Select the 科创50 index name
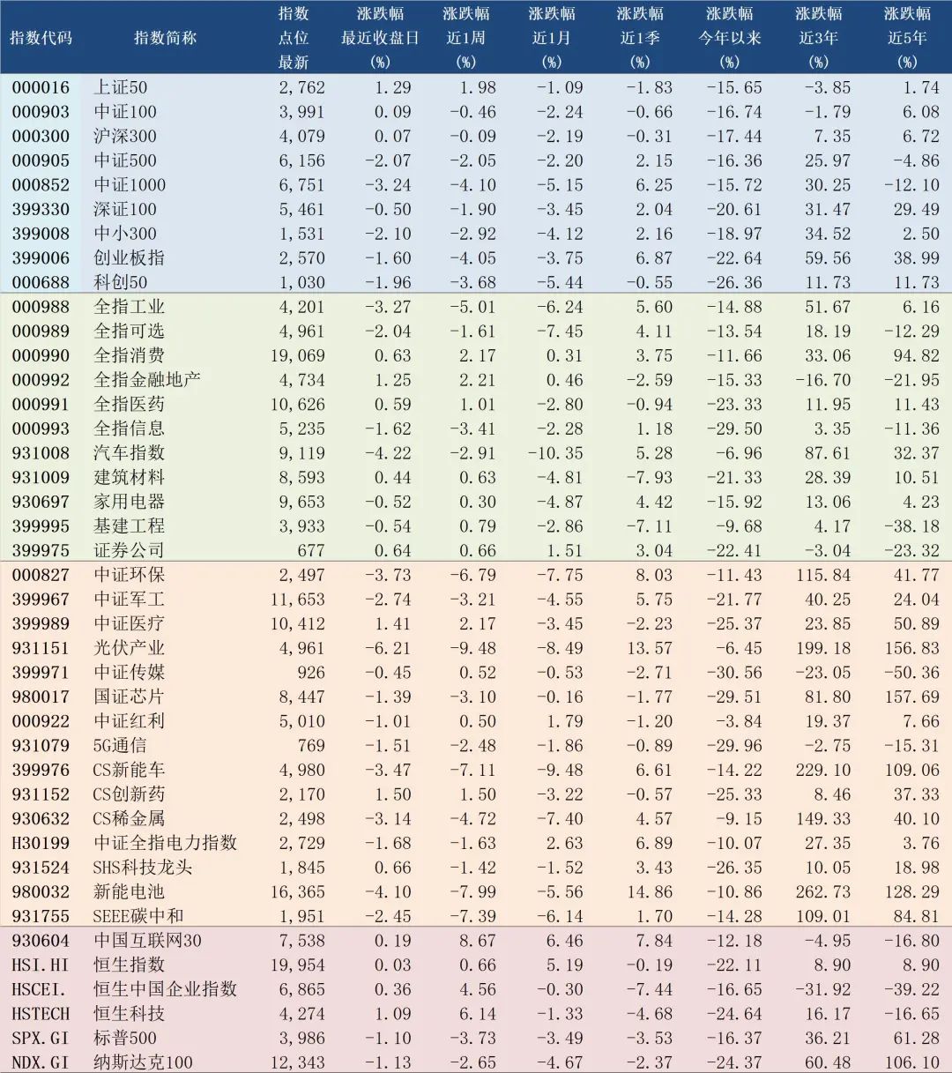The width and height of the screenshot is (952, 1073). point(121,282)
